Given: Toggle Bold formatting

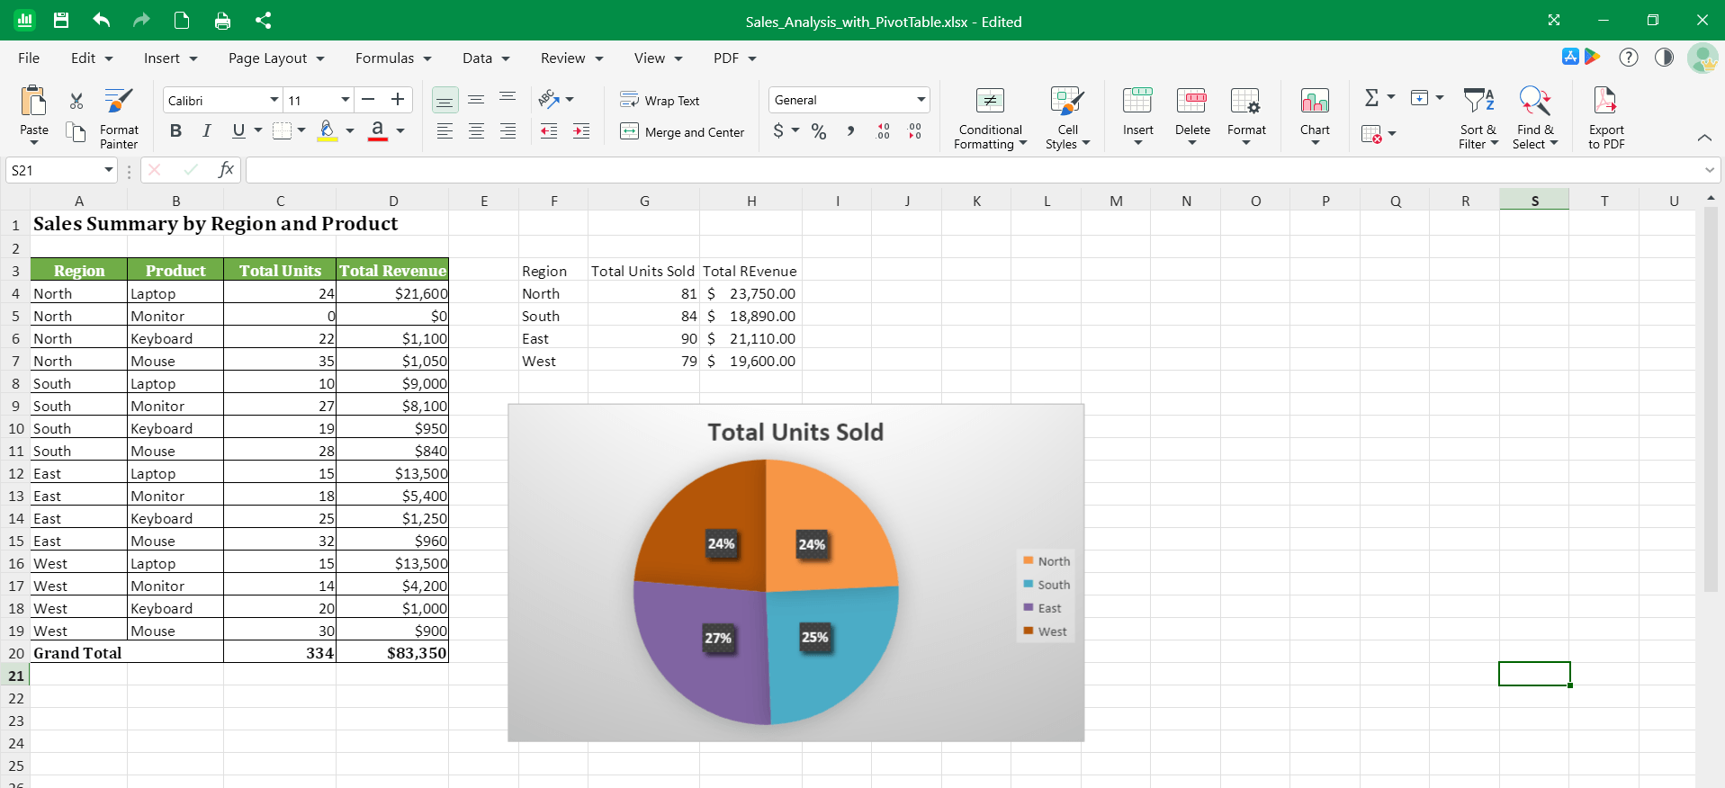Looking at the screenshot, I should point(176,131).
